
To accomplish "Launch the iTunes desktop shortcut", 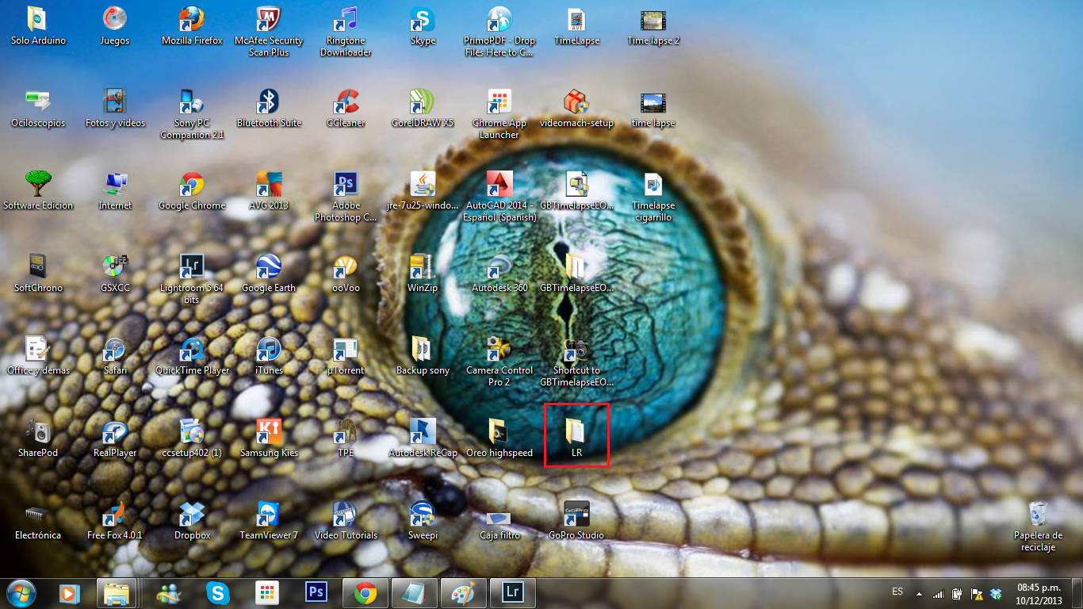I will click(x=269, y=356).
